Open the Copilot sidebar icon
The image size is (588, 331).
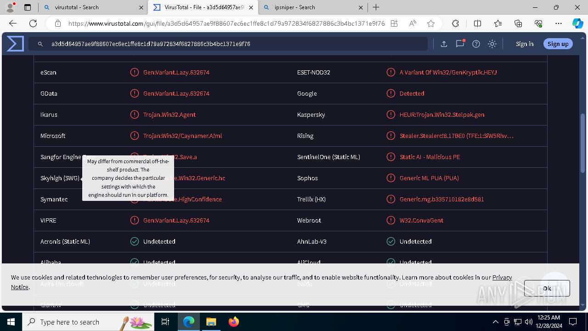pos(577,23)
